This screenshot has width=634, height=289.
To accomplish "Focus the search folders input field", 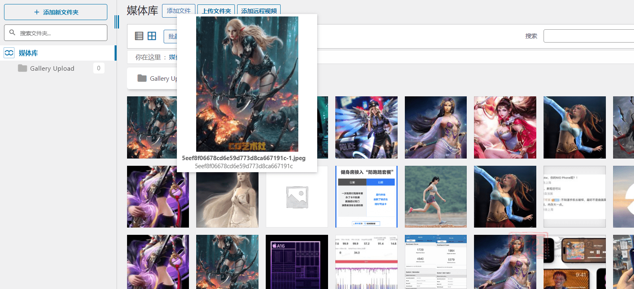I will tap(55, 33).
